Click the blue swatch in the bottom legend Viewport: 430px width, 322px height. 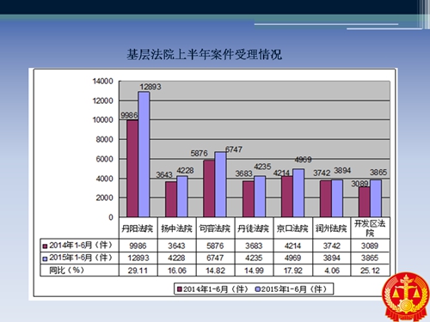click(x=258, y=289)
